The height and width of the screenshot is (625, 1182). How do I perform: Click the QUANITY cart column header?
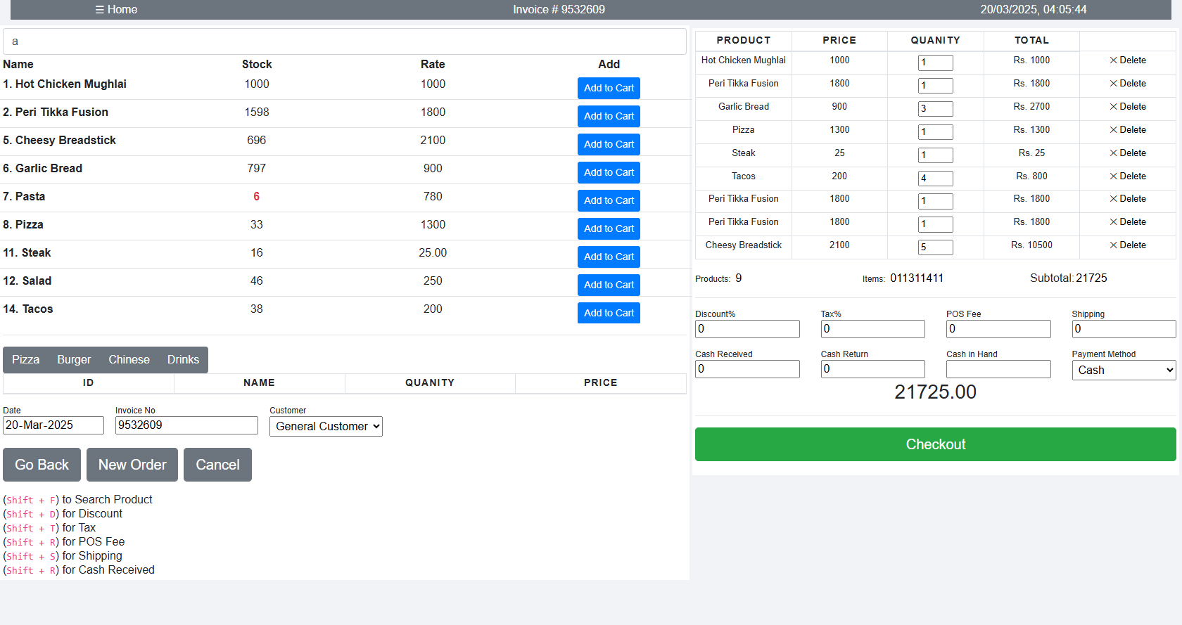pyautogui.click(x=935, y=40)
